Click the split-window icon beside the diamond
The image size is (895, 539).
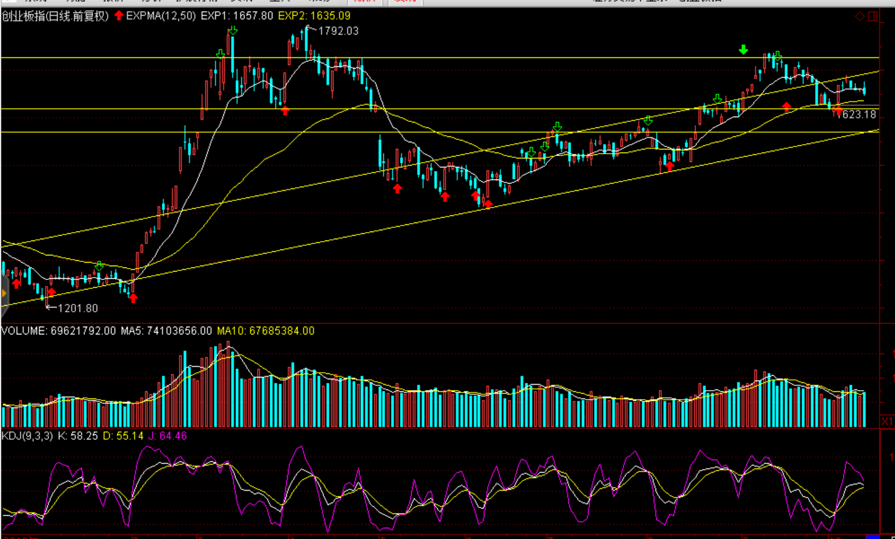coord(873,16)
